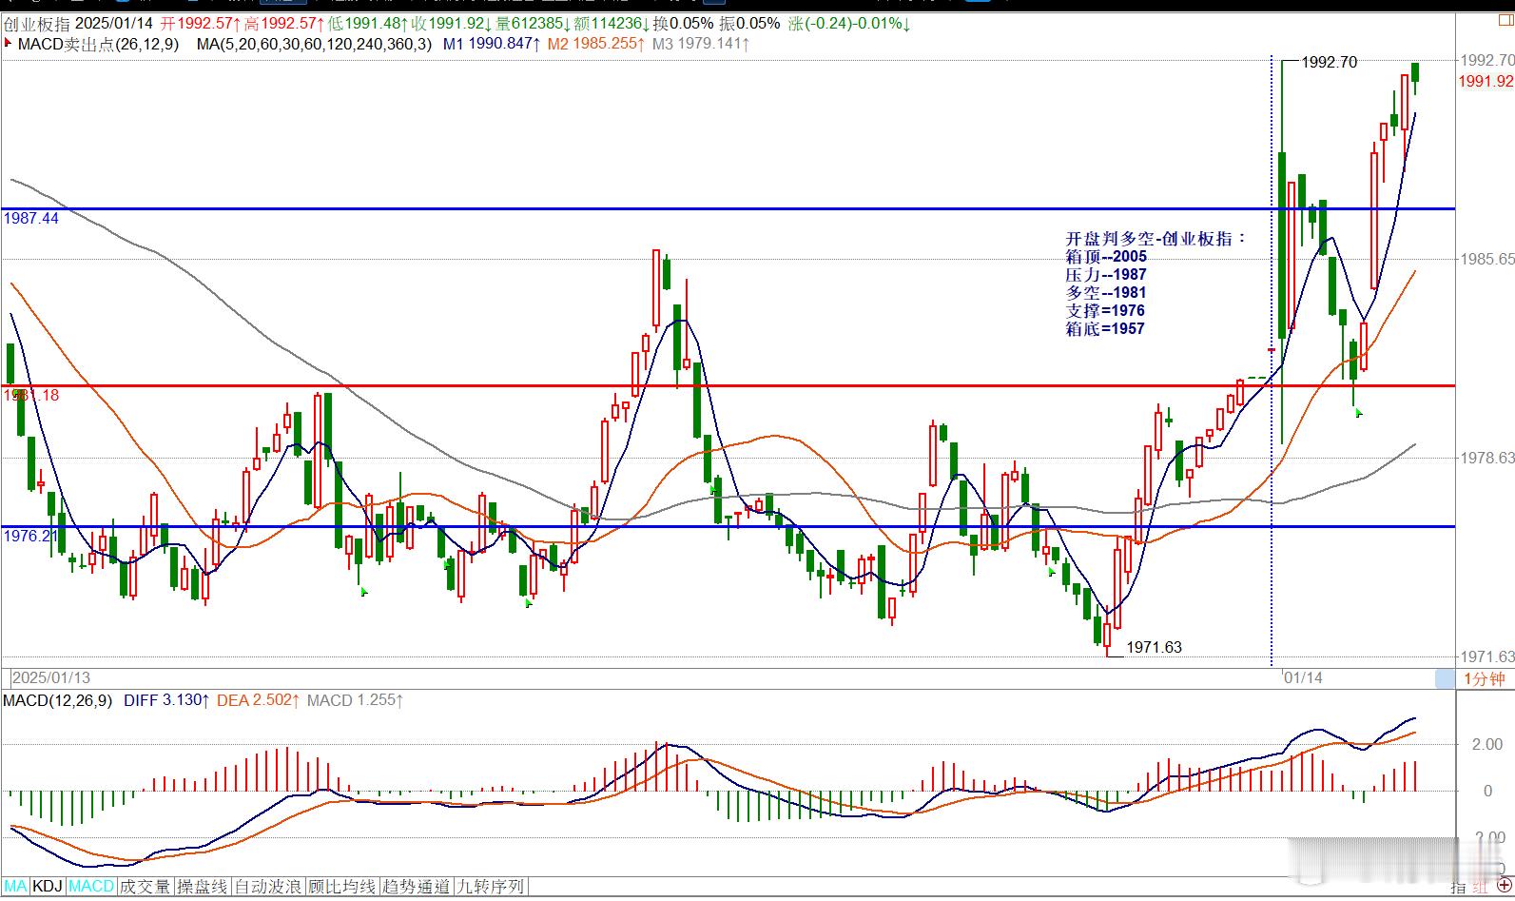Click the red flag before MACD卖出点
This screenshot has width=1515, height=901.
[x=9, y=43]
